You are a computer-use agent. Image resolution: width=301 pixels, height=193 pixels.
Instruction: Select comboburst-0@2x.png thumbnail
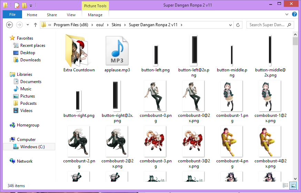tap(193, 96)
